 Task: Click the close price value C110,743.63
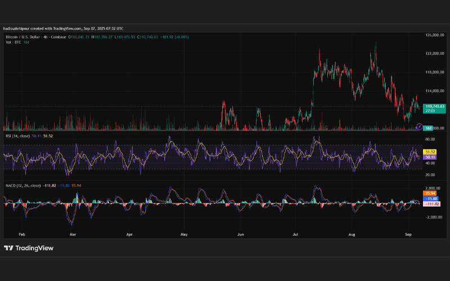[x=147, y=37]
